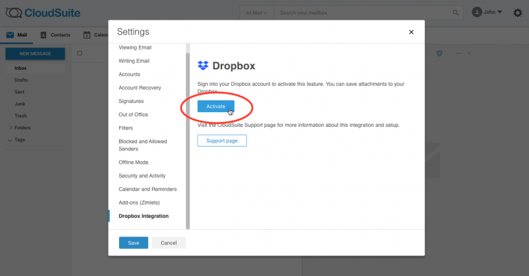Collapse the Tags section
The width and height of the screenshot is (529, 276).
point(10,140)
